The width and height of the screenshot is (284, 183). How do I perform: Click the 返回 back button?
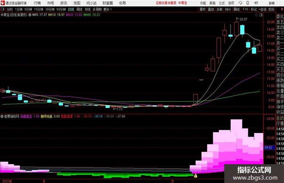271,9
